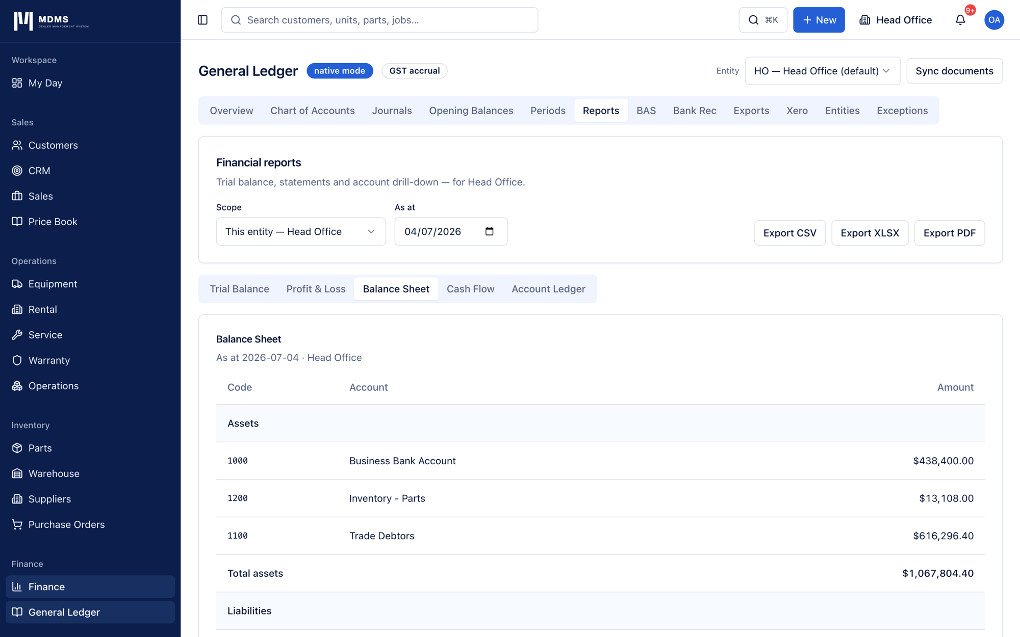Switch to the Chart of Accounts tab
1020x637 pixels.
pos(313,111)
